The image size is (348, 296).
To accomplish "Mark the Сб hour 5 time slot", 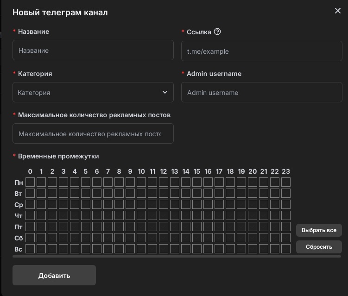I will [x=86, y=238].
